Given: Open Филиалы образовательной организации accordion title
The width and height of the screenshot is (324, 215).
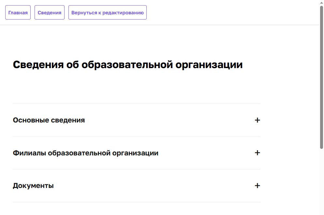Looking at the screenshot, I should (85, 153).
